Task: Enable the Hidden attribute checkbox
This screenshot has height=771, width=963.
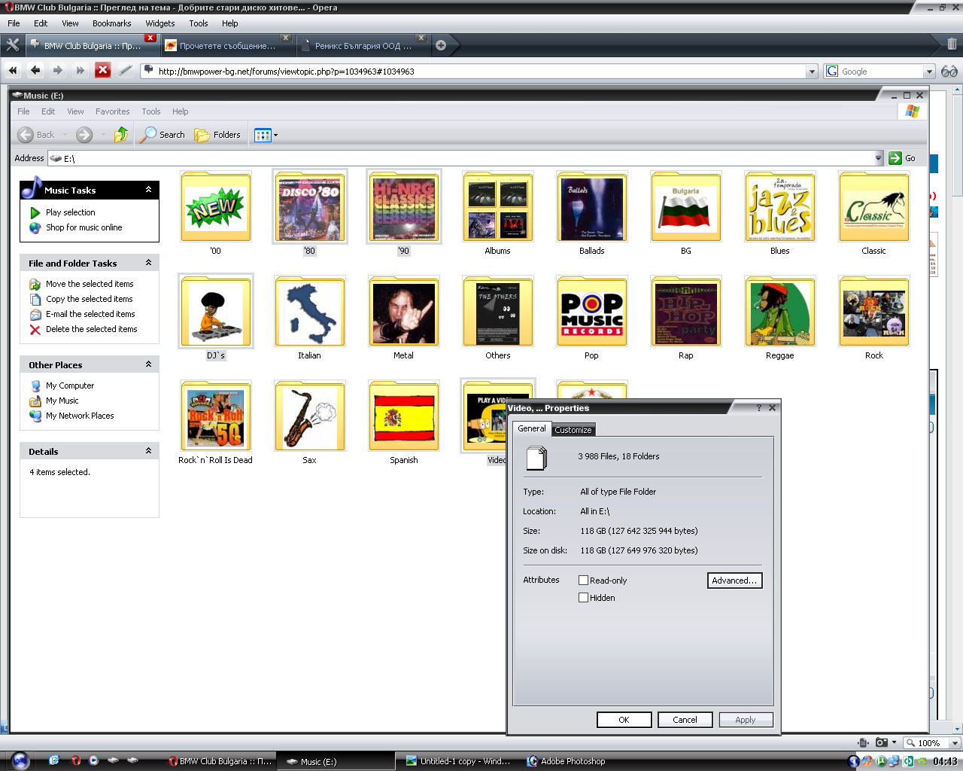Action: tap(583, 598)
